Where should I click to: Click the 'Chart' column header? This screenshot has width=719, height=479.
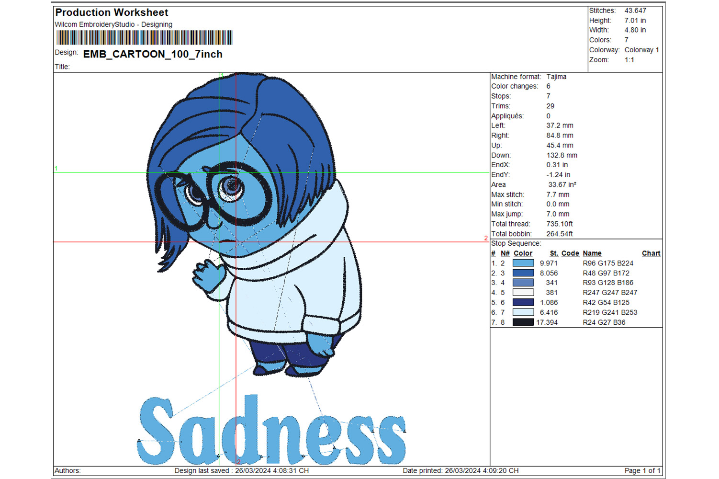point(651,253)
